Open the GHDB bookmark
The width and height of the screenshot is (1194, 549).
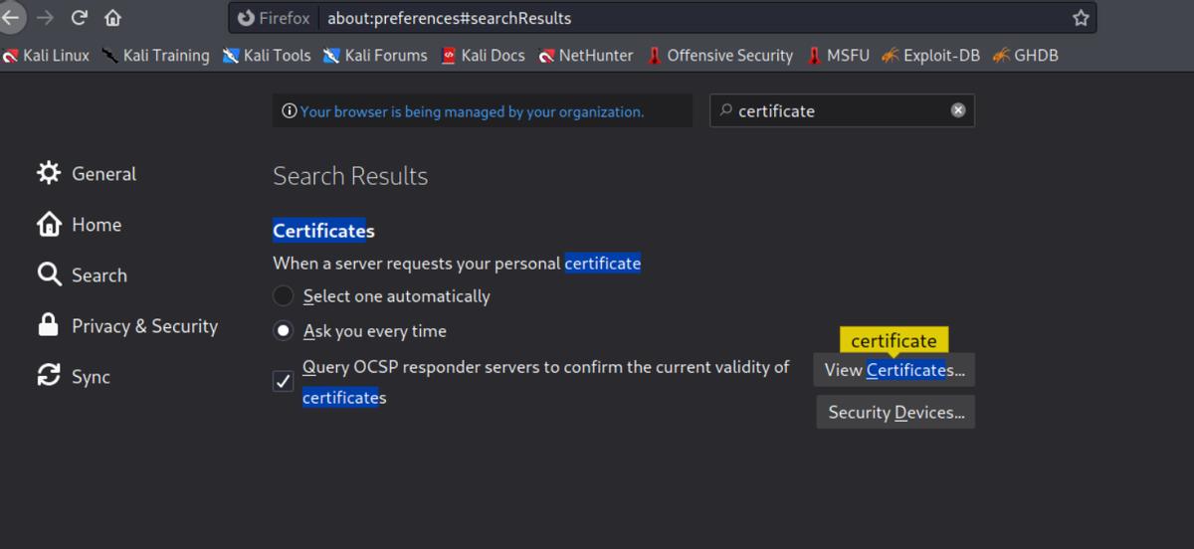point(1025,56)
